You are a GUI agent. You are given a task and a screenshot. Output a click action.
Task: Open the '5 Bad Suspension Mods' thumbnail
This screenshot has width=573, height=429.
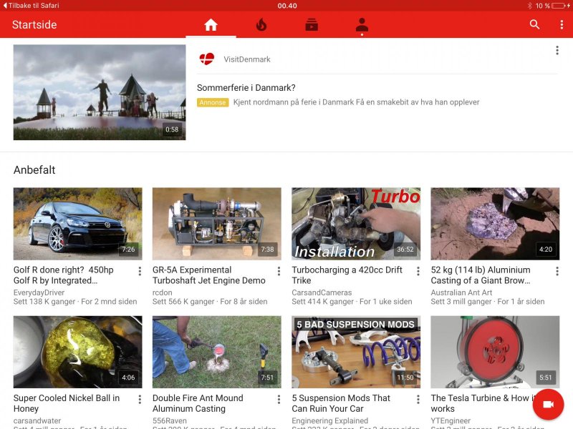[356, 352]
